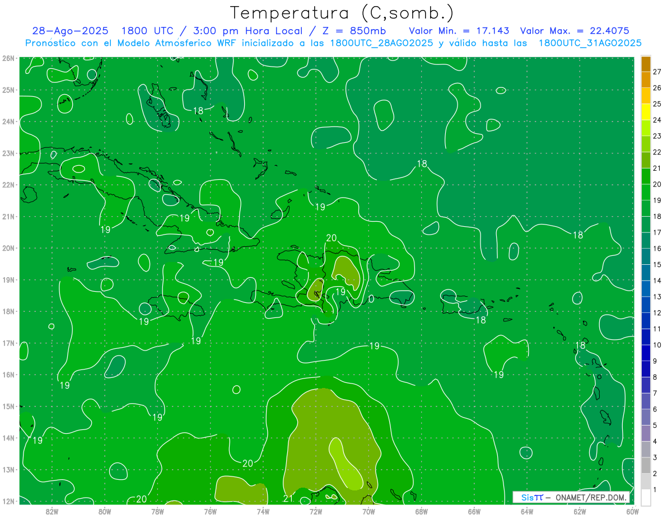Screen dimensions: 672x519
Task: Click the '14N' latitude axis label
Action: coord(8,438)
